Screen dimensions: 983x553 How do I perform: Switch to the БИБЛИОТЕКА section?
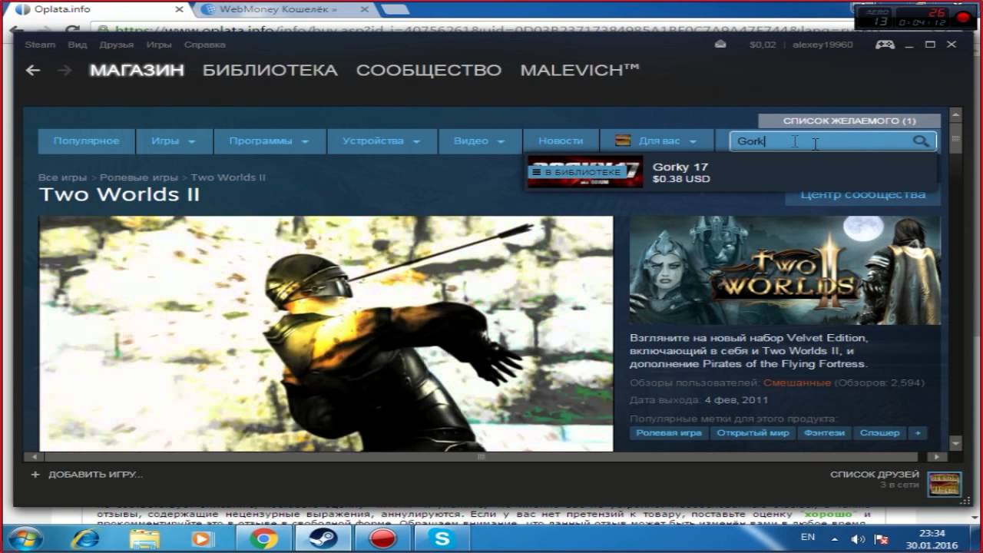click(270, 71)
